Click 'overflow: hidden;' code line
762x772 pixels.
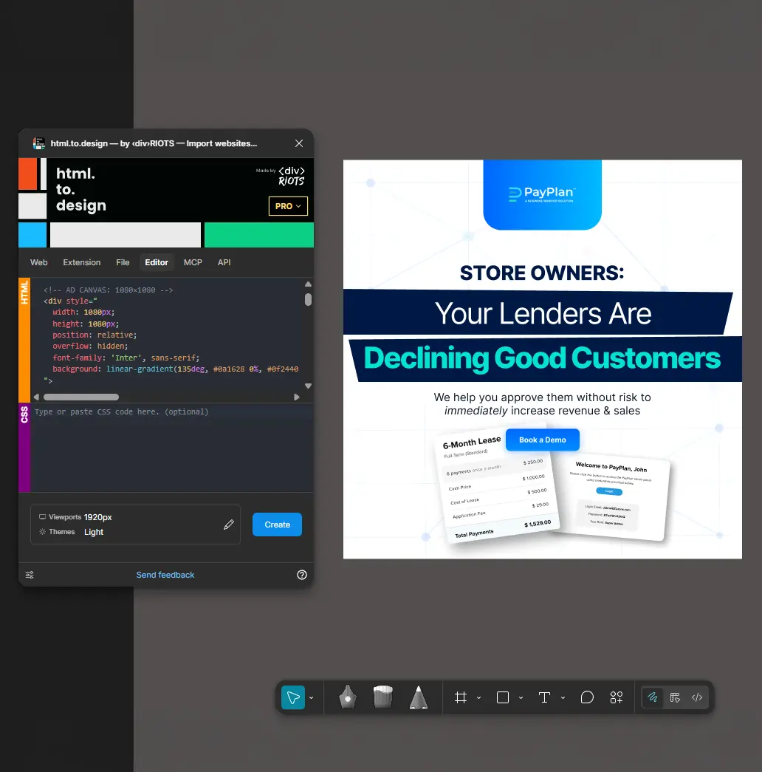[90, 346]
